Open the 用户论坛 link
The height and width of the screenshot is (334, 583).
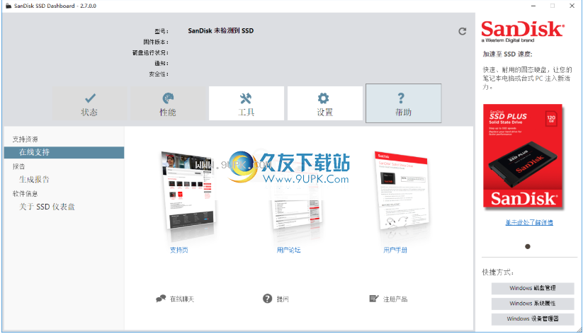click(x=288, y=250)
